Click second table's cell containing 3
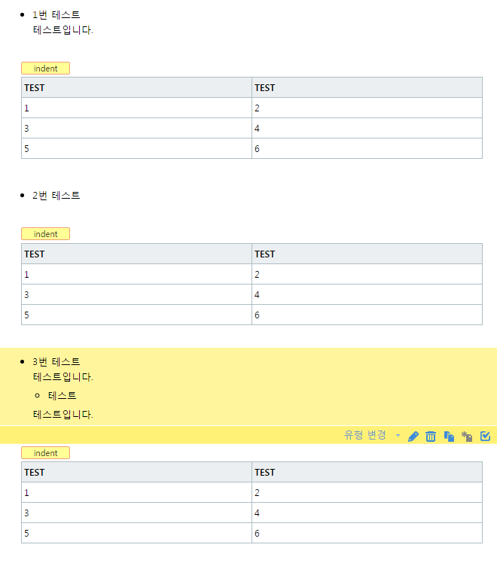Viewport: 497px width, 566px height. click(x=136, y=294)
